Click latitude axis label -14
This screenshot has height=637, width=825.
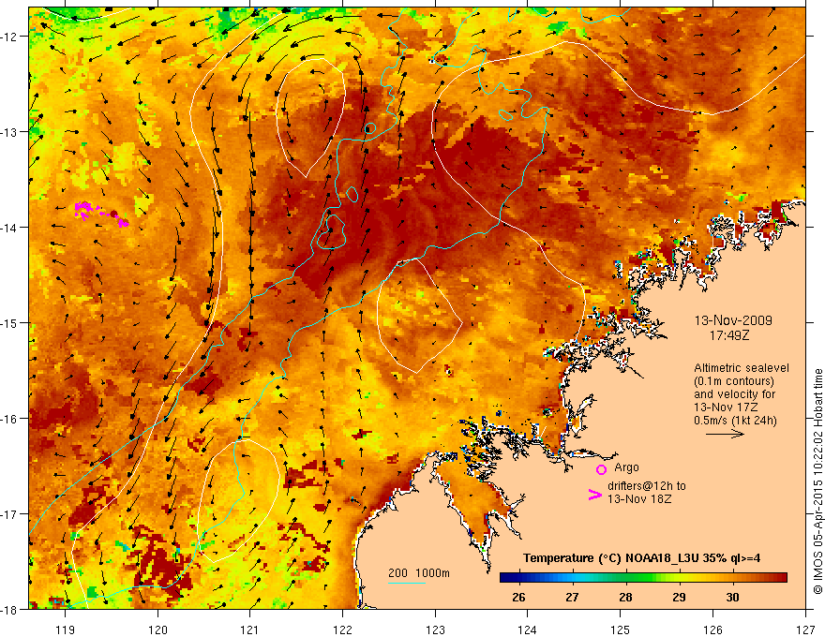9,228
